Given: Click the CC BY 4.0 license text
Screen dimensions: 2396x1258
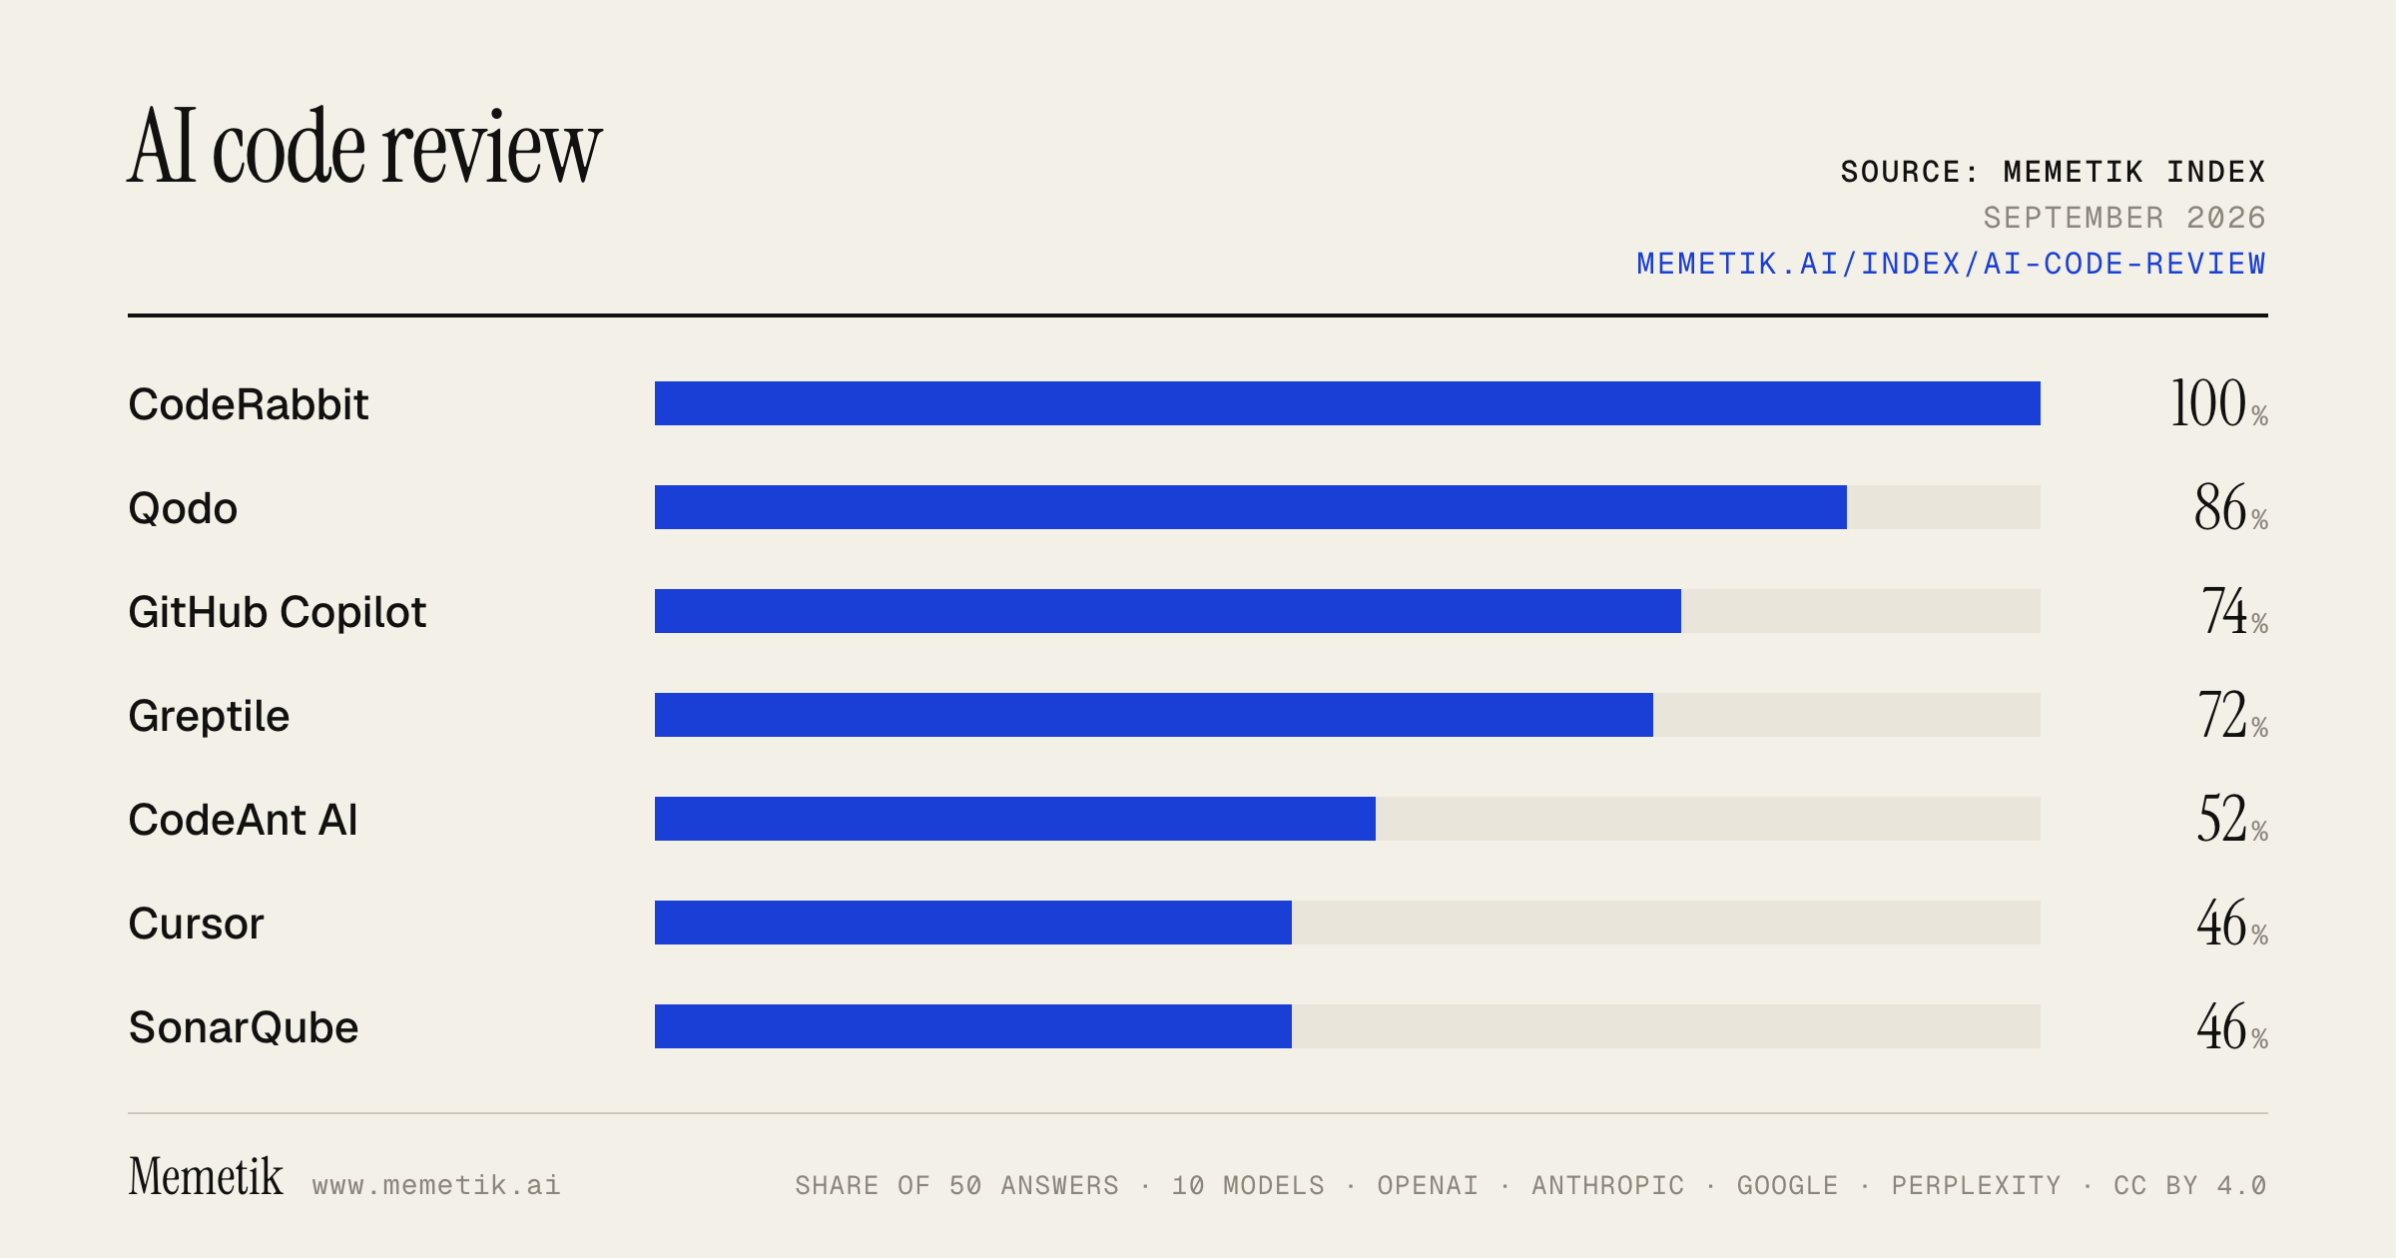Looking at the screenshot, I should pyautogui.click(x=2190, y=1185).
